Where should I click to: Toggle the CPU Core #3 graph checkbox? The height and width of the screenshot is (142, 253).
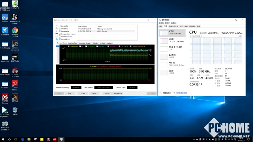[108, 46]
